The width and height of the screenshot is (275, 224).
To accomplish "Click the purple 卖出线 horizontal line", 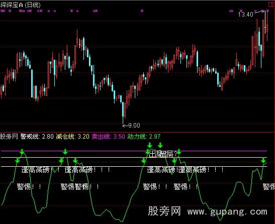I will (134, 151).
